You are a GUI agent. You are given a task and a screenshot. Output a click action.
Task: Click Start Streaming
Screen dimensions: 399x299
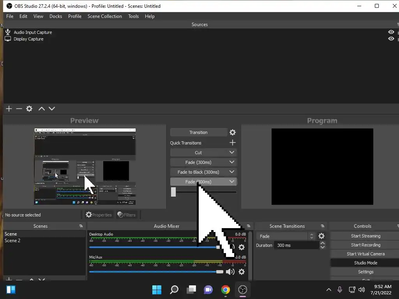click(x=365, y=236)
